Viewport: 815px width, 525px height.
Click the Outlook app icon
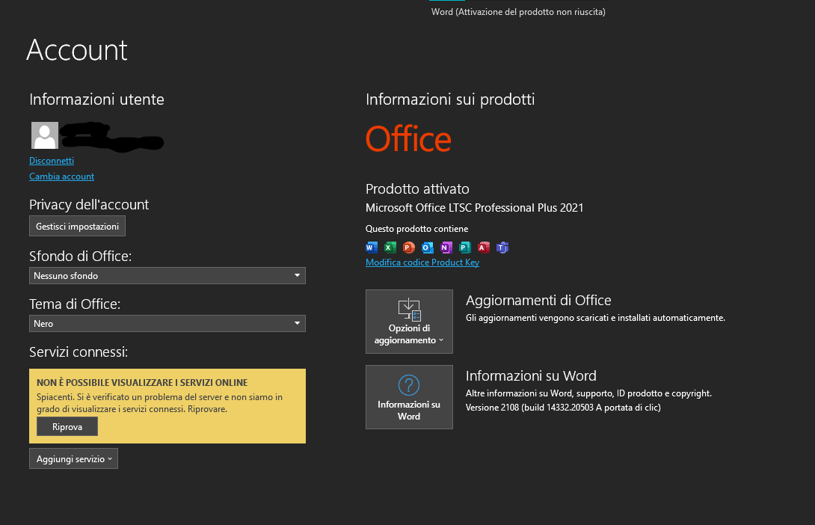coord(428,248)
